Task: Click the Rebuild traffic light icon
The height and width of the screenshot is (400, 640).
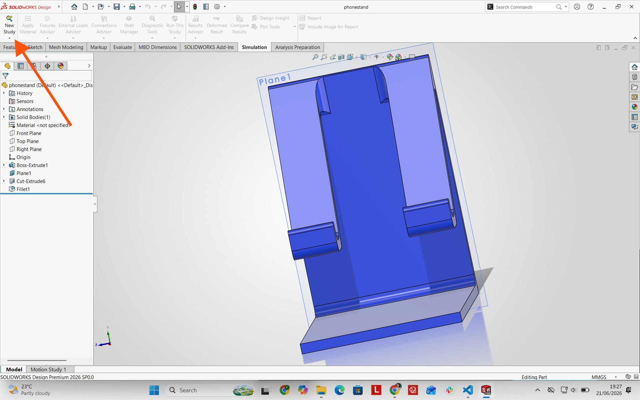Action: tap(195, 7)
